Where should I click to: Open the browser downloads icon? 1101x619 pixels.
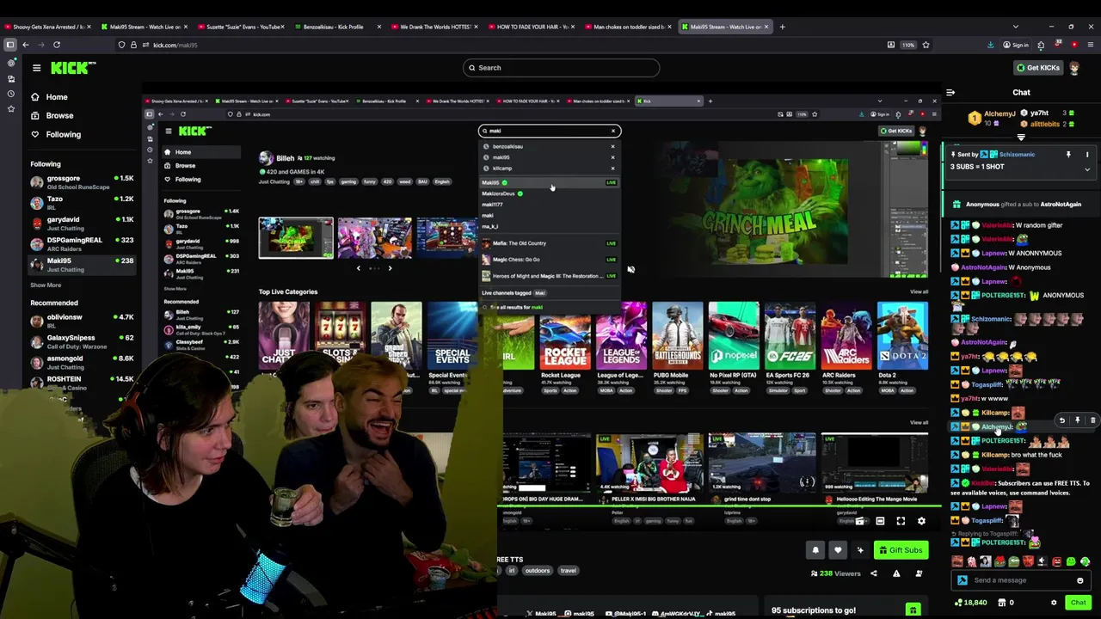tap(990, 45)
